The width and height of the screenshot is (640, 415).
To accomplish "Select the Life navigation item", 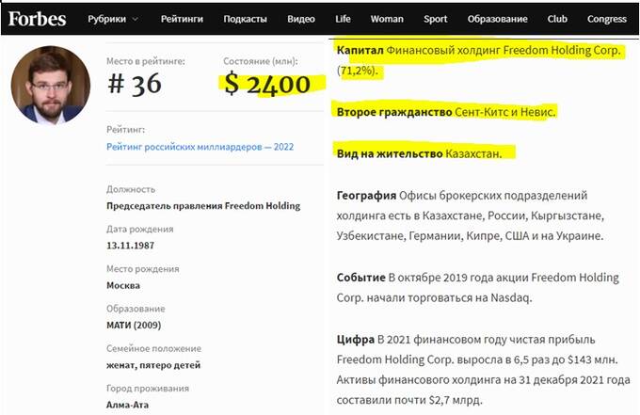I will coord(344,19).
